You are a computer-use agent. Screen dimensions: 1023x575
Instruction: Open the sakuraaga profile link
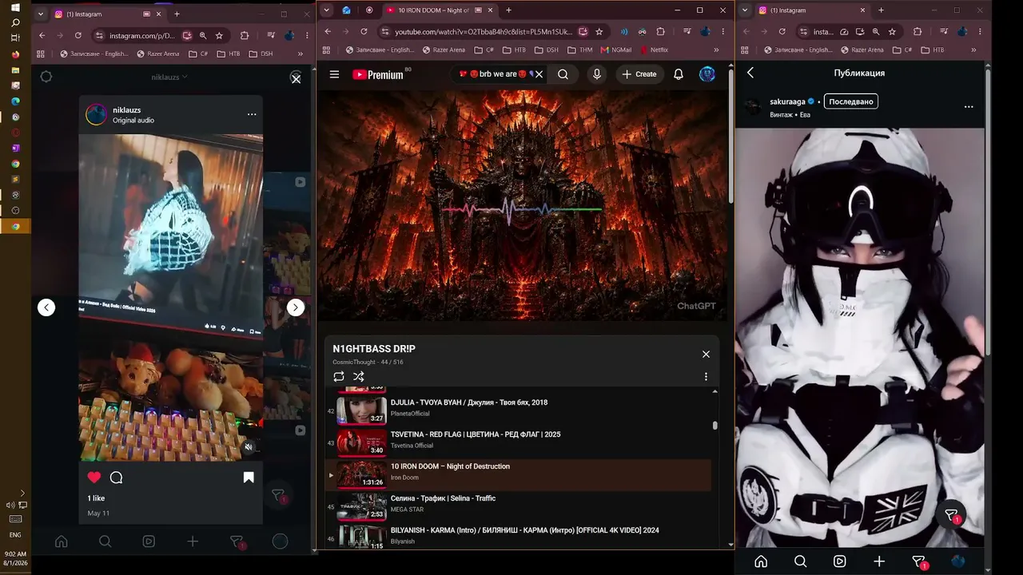coord(787,101)
